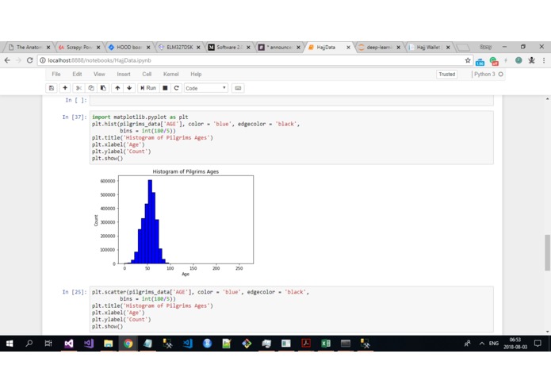Switch to The Anatomy browser tab
This screenshot has width=551, height=392.
click(x=28, y=47)
